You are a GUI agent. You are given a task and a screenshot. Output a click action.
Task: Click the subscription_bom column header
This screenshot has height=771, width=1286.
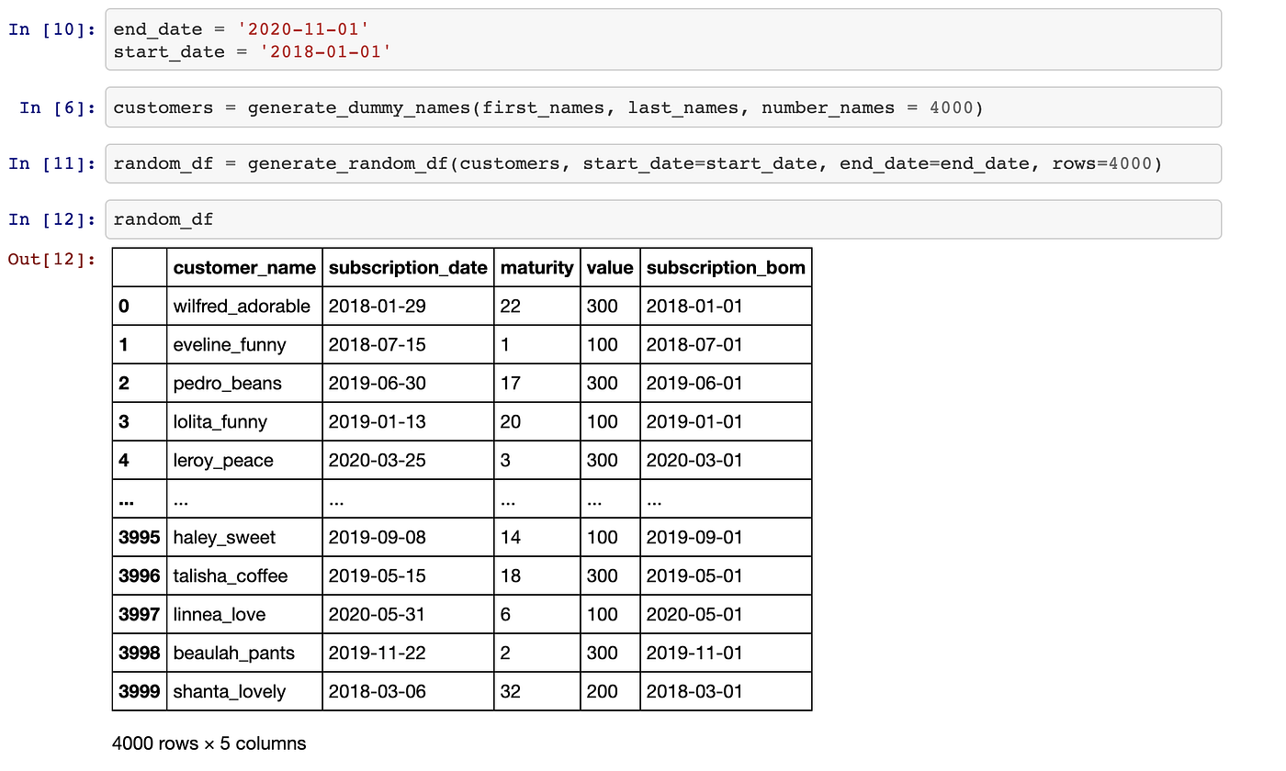pos(726,267)
